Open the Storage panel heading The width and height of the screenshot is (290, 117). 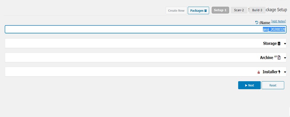point(270,44)
